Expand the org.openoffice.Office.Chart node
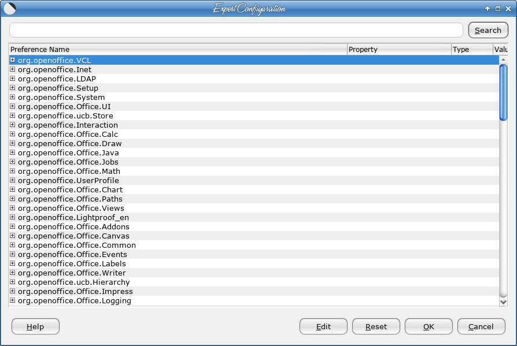 pyautogui.click(x=13, y=189)
